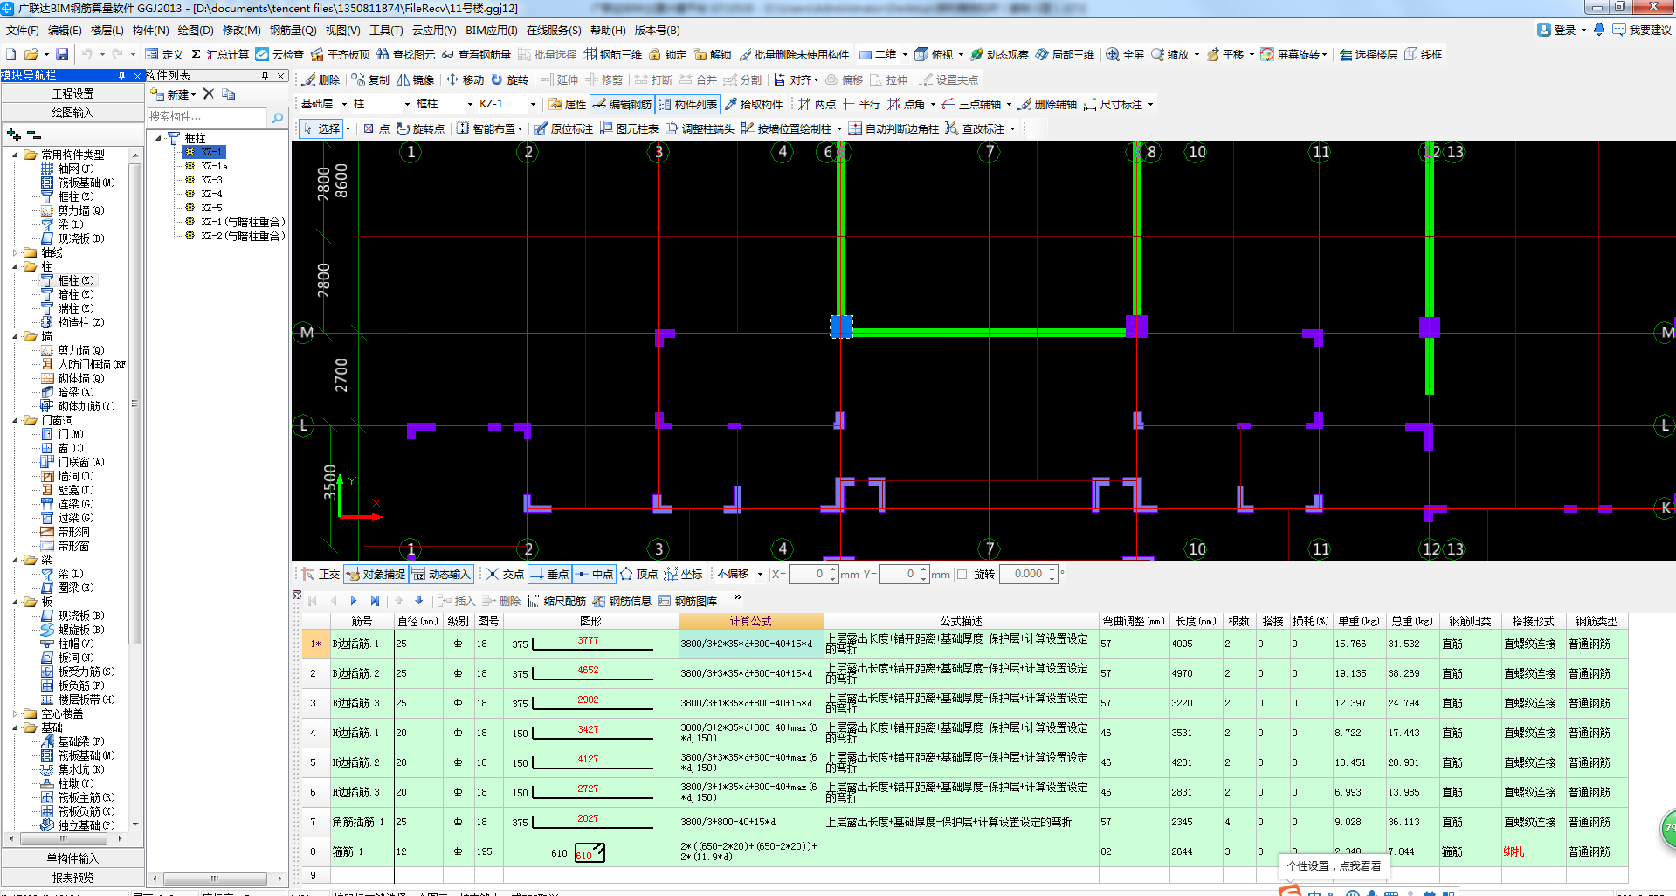The width and height of the screenshot is (1676, 896).
Task: Click the 报表预览 report preview button
Action: [72, 878]
